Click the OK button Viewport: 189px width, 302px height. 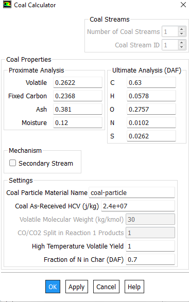point(53,287)
